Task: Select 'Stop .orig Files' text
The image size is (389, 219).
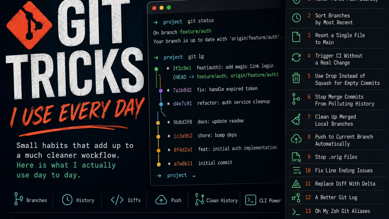Action: coord(336,157)
